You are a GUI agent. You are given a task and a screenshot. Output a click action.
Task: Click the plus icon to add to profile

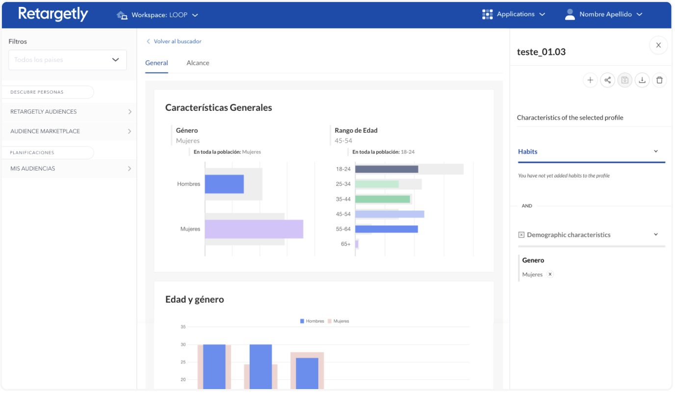point(590,80)
